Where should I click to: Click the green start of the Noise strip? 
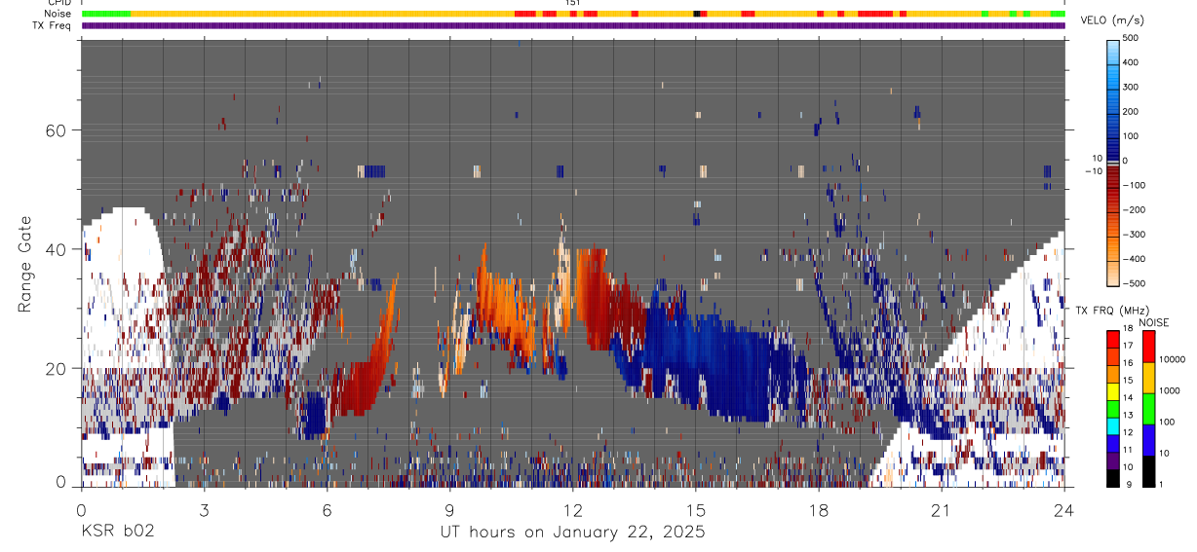[105, 14]
